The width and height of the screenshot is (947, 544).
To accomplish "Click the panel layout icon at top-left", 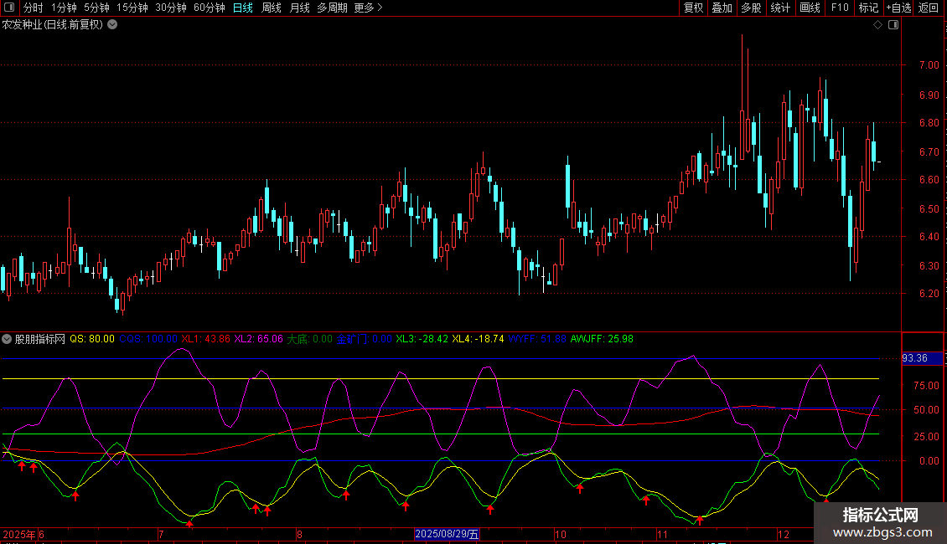I will point(10,8).
